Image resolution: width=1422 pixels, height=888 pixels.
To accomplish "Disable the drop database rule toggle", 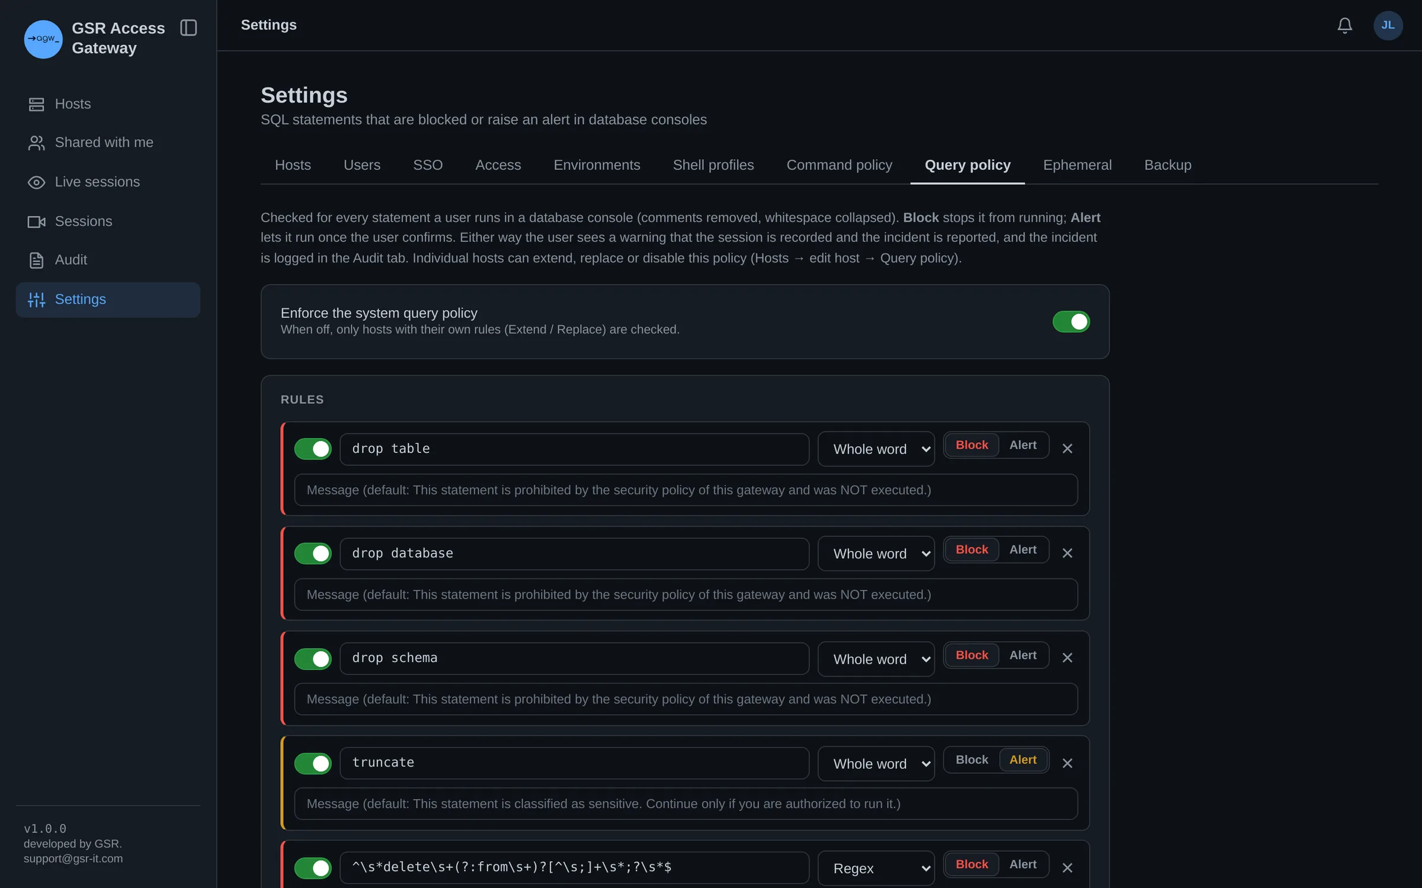I will [x=313, y=554].
